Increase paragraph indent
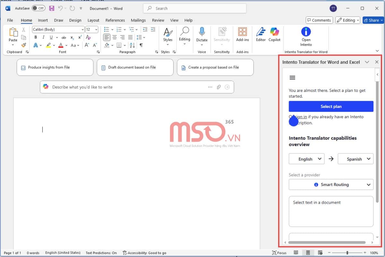Image resolution: width=385 pixels, height=257 pixels. (154, 29)
